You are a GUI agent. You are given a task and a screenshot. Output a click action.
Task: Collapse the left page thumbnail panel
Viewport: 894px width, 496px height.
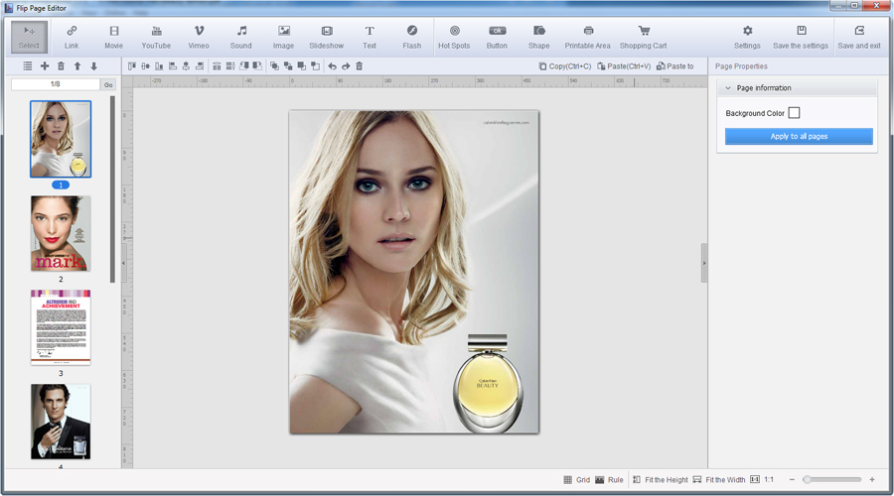click(x=124, y=263)
